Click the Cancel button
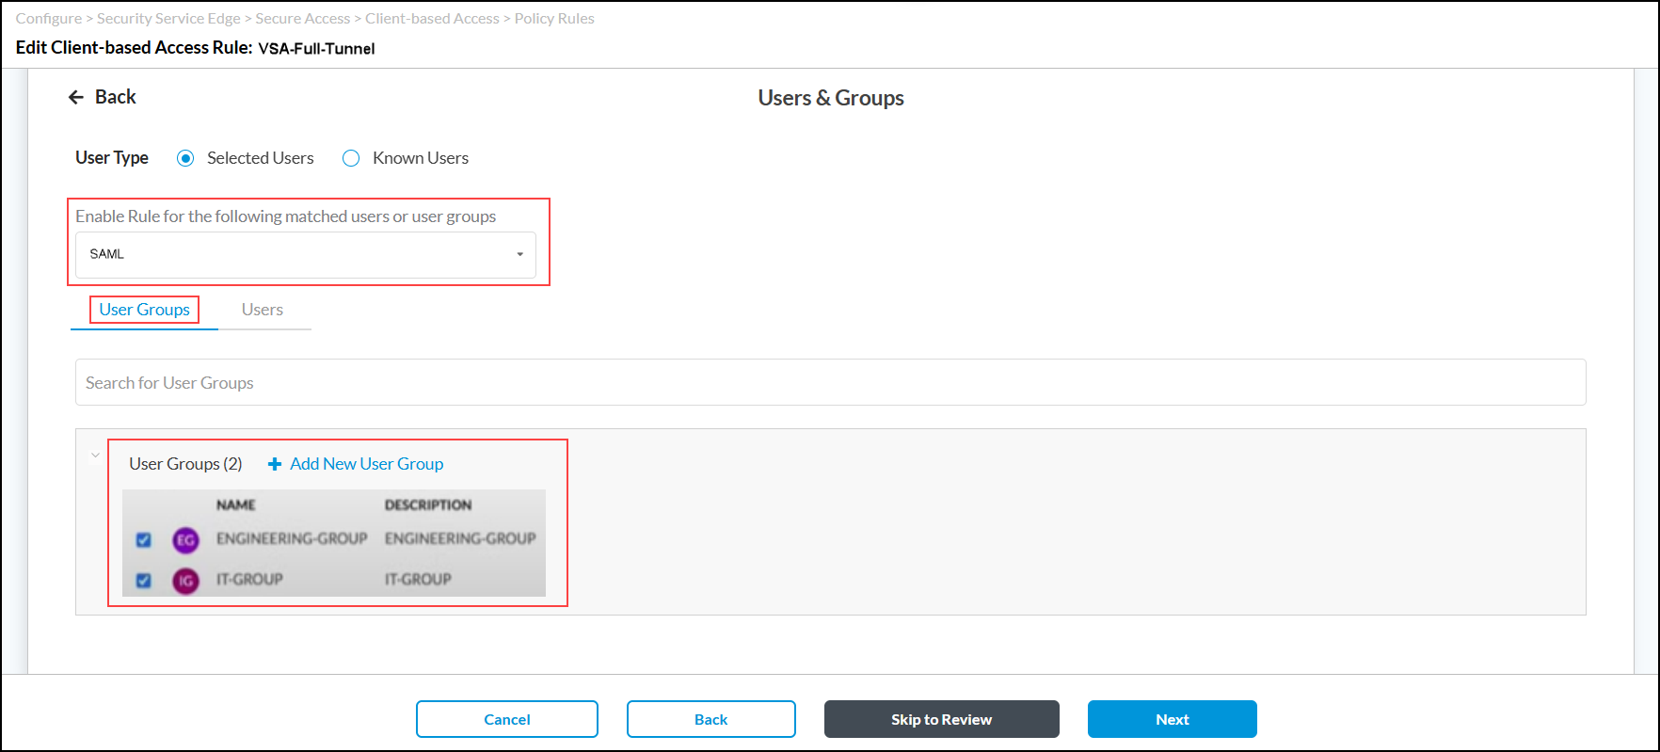The height and width of the screenshot is (752, 1660). click(507, 719)
